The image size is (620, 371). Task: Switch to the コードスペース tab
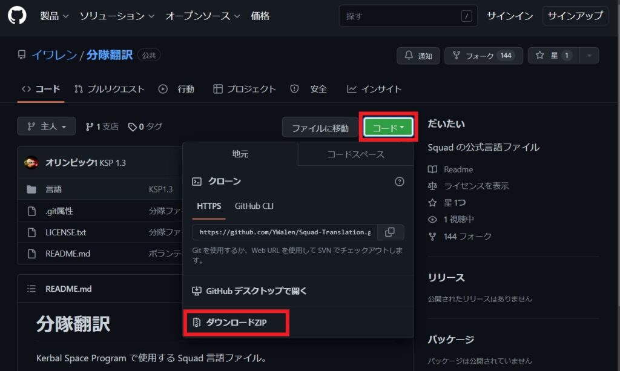click(355, 154)
